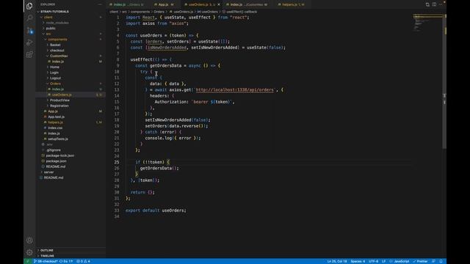Open helpers.js in the file tree

tap(56, 122)
